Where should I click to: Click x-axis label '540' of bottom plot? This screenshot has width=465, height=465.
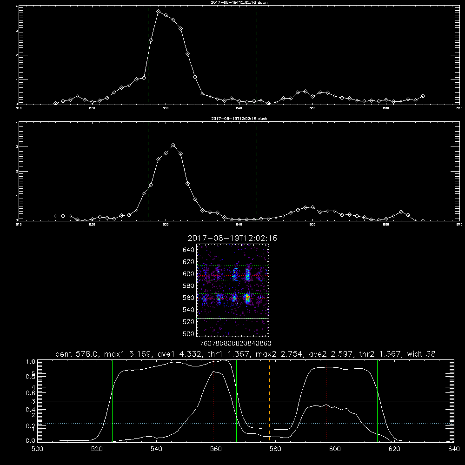pyautogui.click(x=156, y=449)
